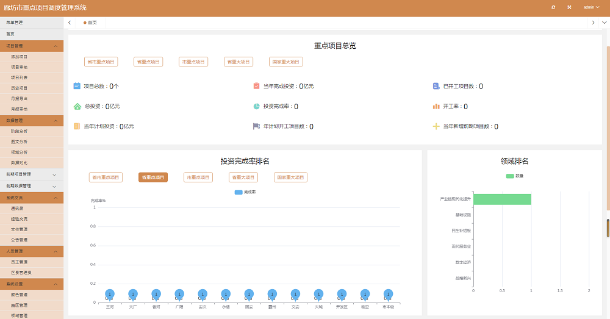
Task: Click 省市重点项目 button in 重点项目总览
Action: pos(101,62)
